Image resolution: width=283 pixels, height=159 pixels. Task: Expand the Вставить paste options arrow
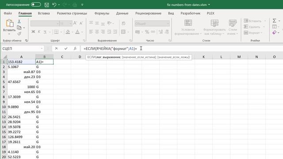point(9,34)
